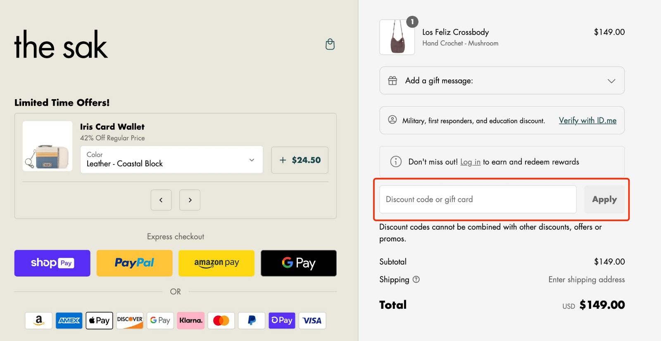This screenshot has height=341, width=661.
Task: Click the Subtotal label
Action: pos(393,262)
